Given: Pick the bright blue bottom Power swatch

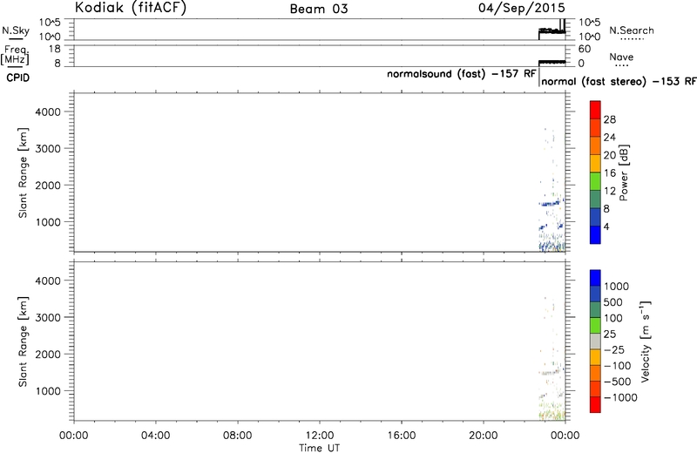Looking at the screenshot, I should coord(595,234).
